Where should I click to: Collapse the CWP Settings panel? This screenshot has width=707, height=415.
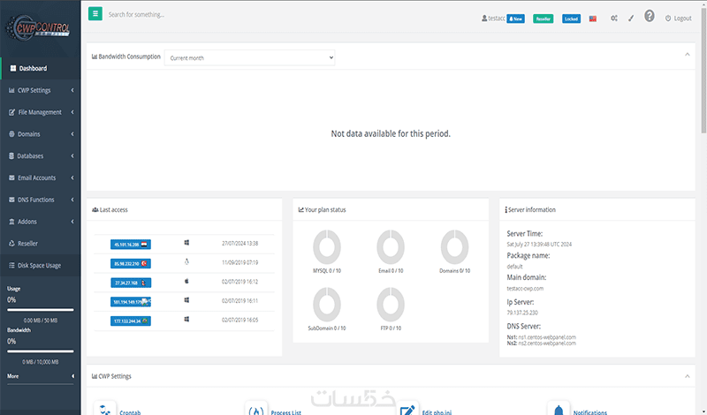point(688,376)
